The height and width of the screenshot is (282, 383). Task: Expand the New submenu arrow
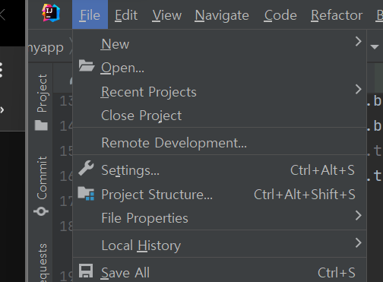pyautogui.click(x=358, y=41)
